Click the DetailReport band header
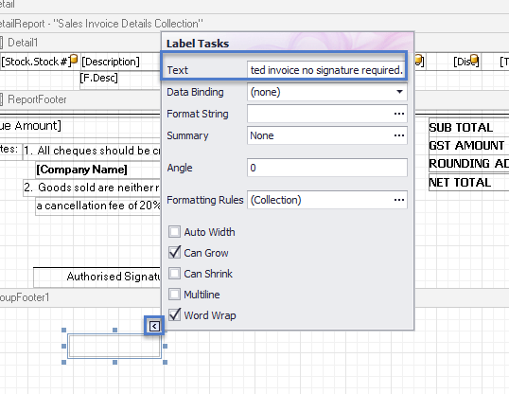Viewport: 509px width, 394px height. pos(101,24)
